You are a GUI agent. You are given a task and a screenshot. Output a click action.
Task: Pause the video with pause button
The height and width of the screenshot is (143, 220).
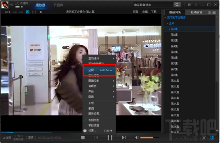[110, 138]
